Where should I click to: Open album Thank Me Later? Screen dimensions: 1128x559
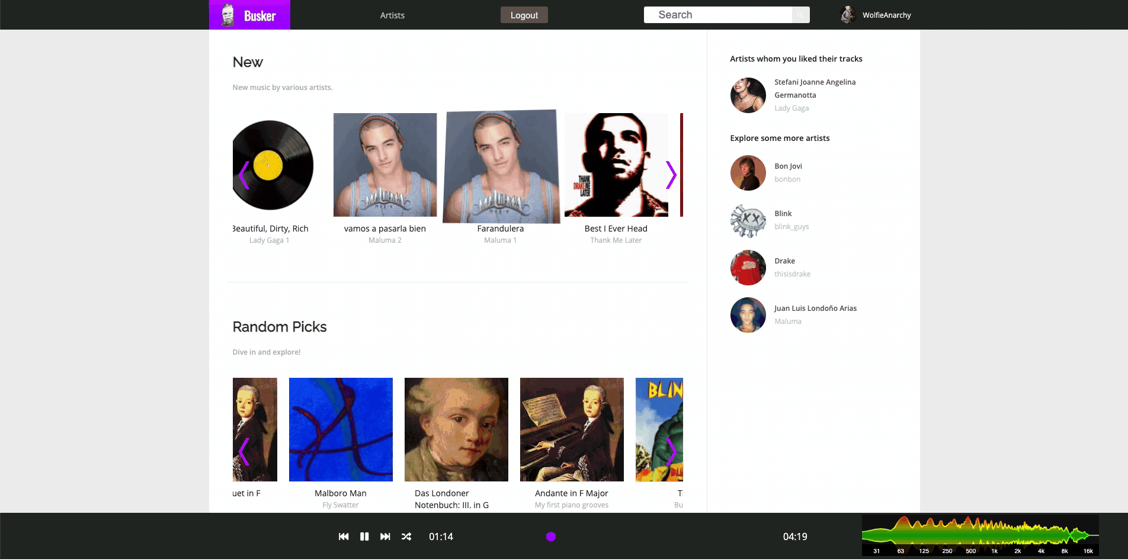coord(616,240)
